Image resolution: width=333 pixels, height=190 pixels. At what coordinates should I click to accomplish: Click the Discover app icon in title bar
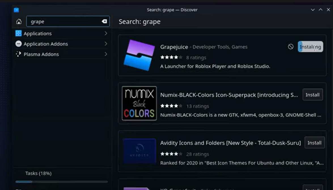tap(16, 10)
